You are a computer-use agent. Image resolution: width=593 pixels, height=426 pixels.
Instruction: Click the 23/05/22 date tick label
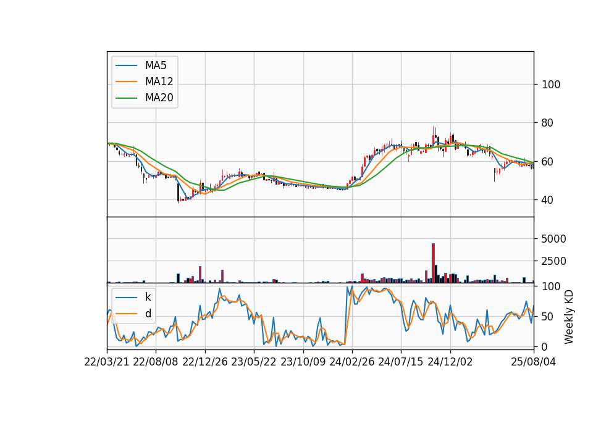pos(254,362)
